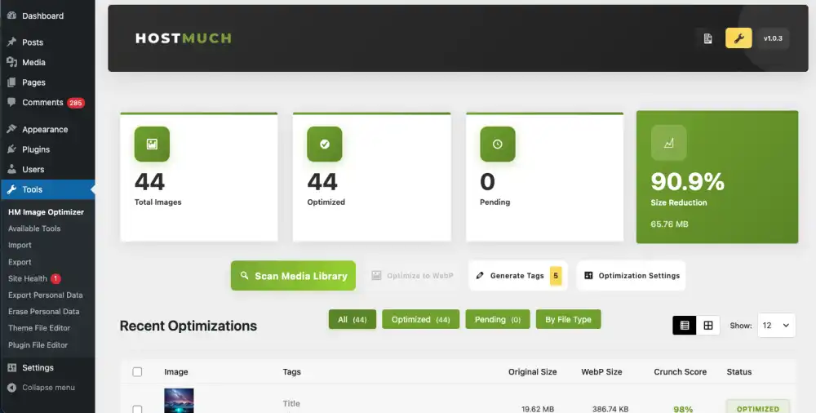
Task: Open Site Health from Tools submenu
Action: coord(28,278)
